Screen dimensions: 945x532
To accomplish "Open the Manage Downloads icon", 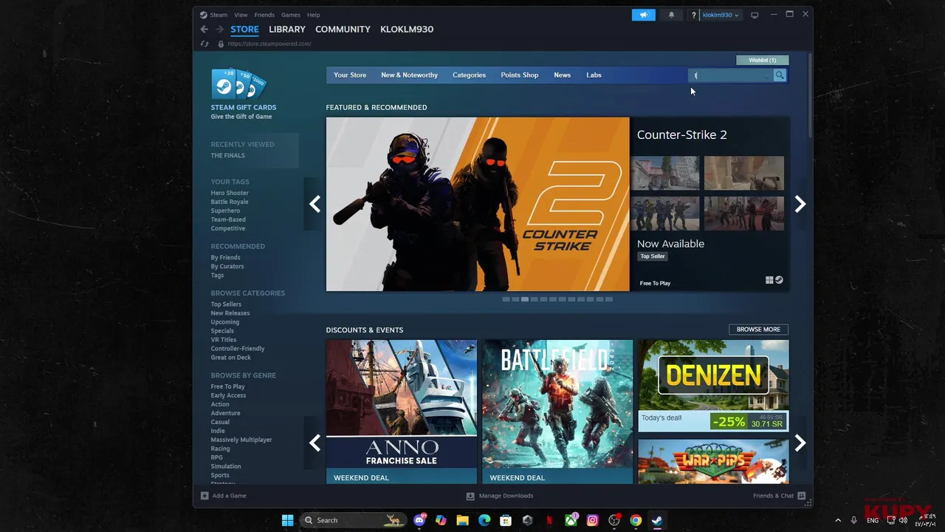I will point(470,496).
